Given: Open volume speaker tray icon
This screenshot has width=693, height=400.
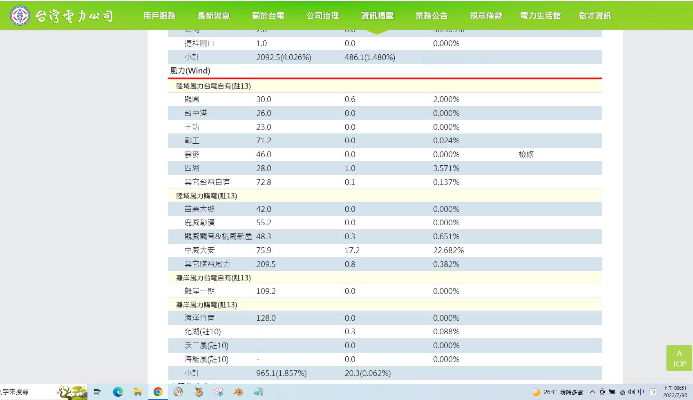Looking at the screenshot, I should pos(631,392).
